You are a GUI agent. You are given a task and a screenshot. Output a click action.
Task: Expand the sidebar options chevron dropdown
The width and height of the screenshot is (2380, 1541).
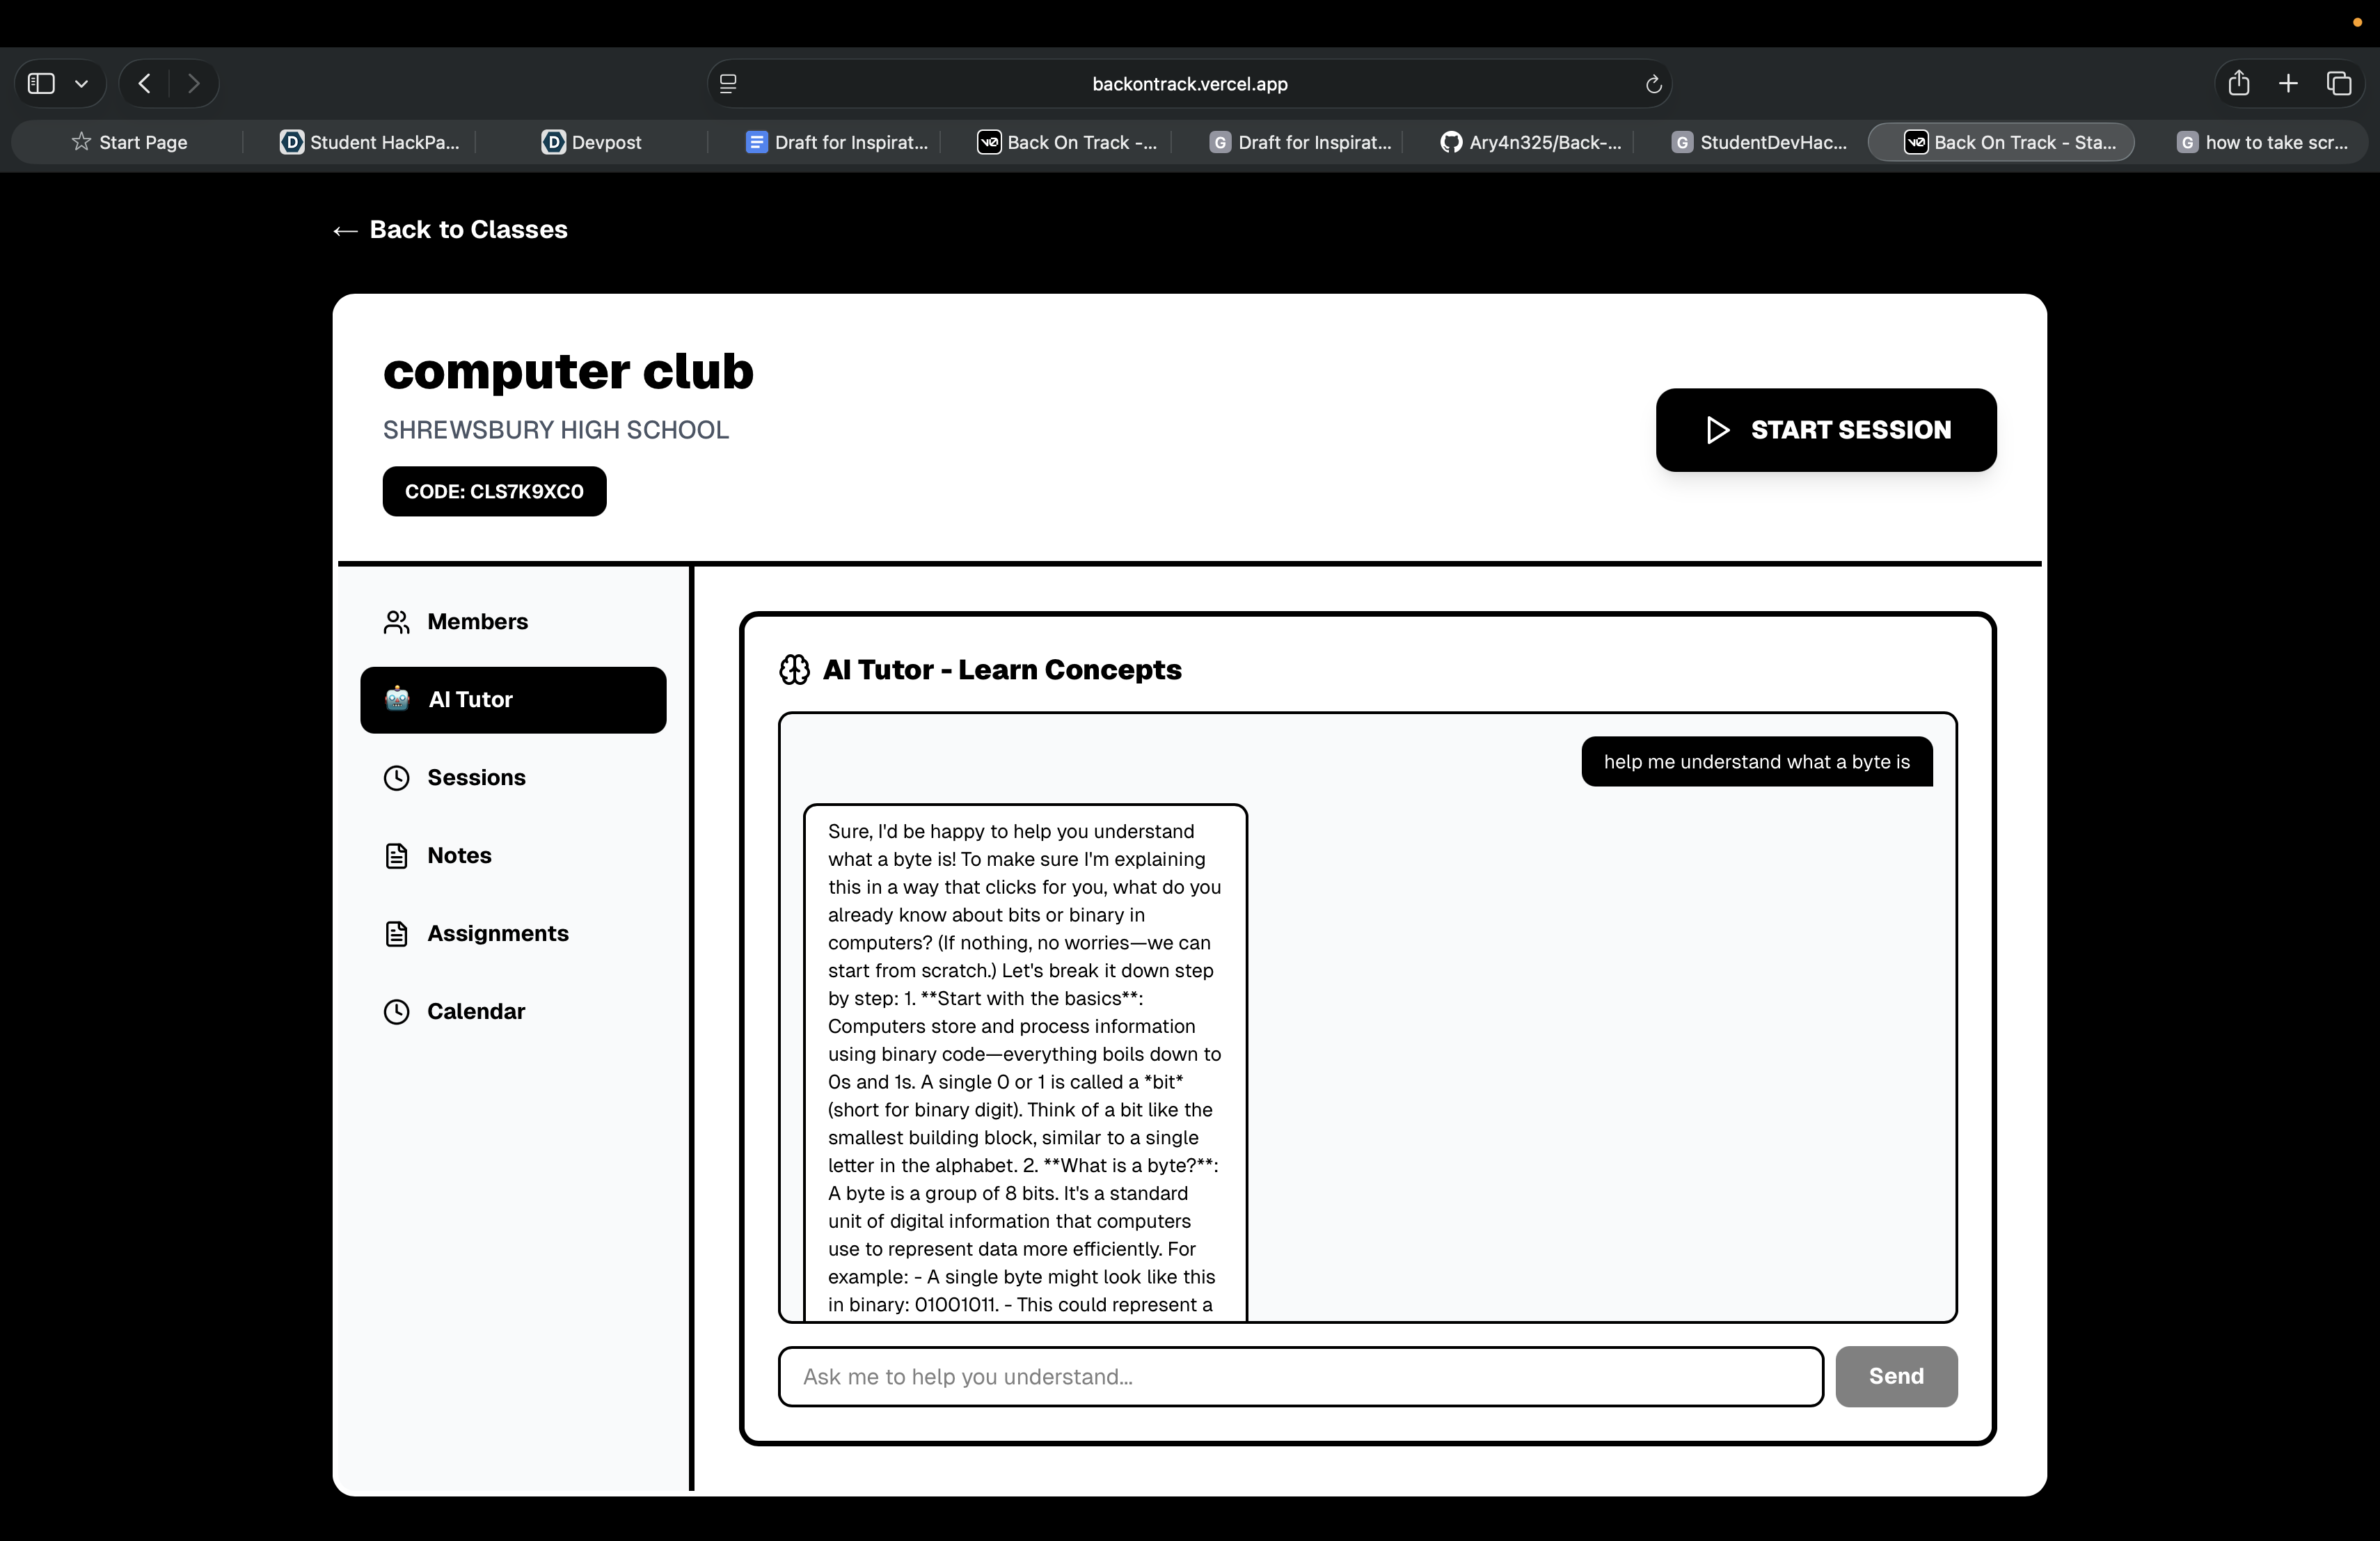click(x=82, y=83)
